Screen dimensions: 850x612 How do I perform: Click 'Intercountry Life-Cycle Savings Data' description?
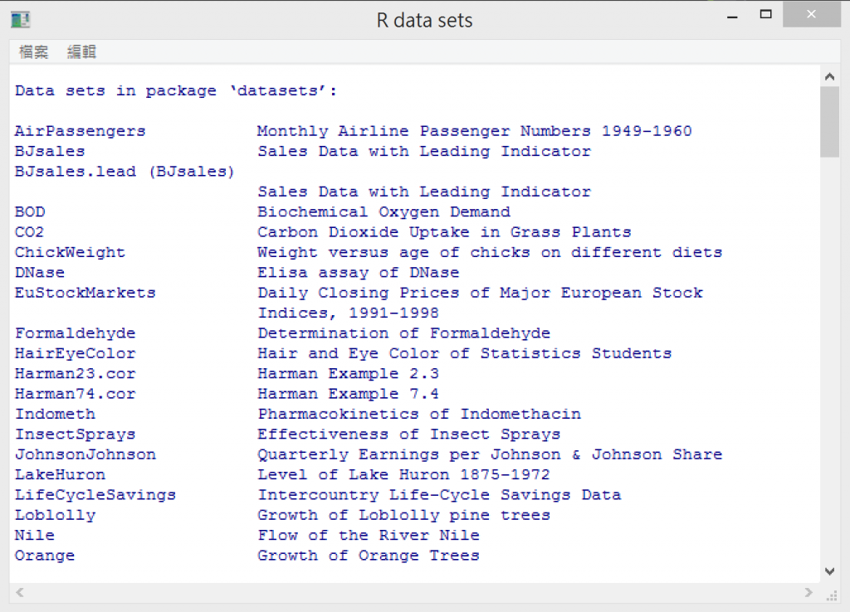coord(439,495)
